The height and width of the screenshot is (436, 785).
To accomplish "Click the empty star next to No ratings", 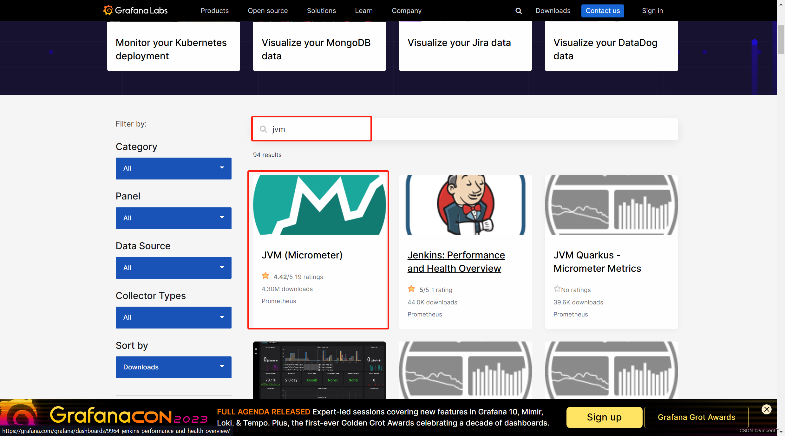I will pyautogui.click(x=557, y=289).
